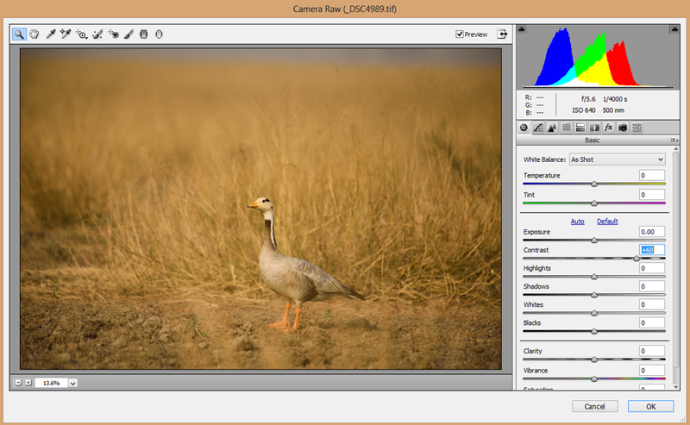This screenshot has height=425, width=690.
Task: Click the Auto tone link
Action: 577,222
